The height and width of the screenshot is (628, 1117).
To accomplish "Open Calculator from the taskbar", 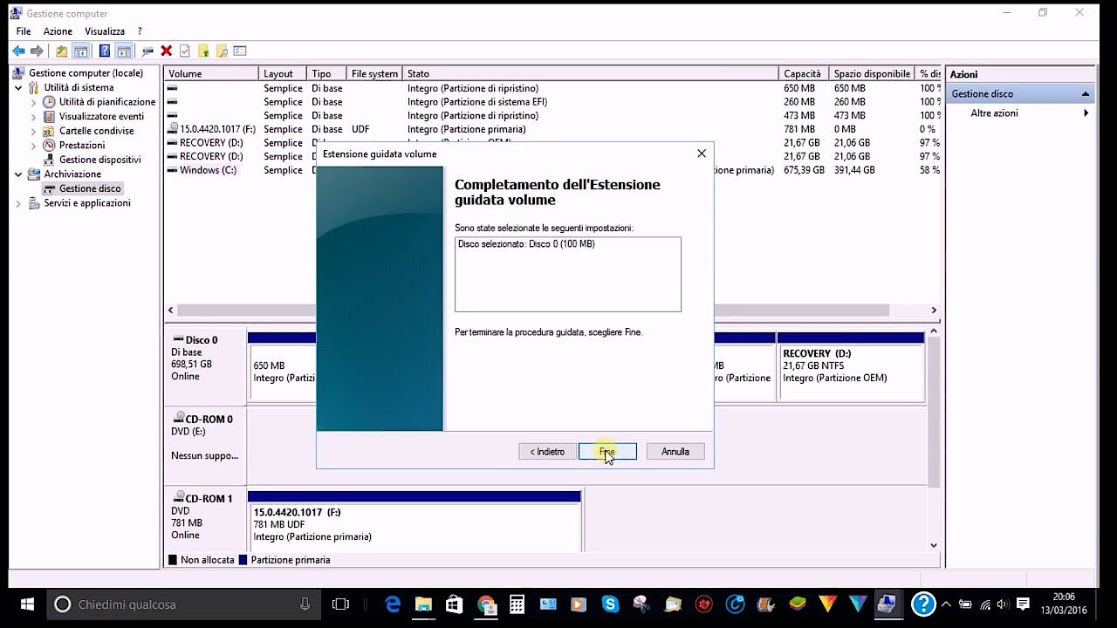I will (517, 604).
